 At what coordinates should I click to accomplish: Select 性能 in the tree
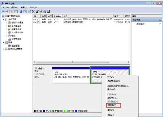tap(14, 36)
